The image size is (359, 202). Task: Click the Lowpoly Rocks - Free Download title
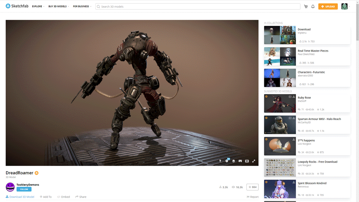(x=317, y=162)
